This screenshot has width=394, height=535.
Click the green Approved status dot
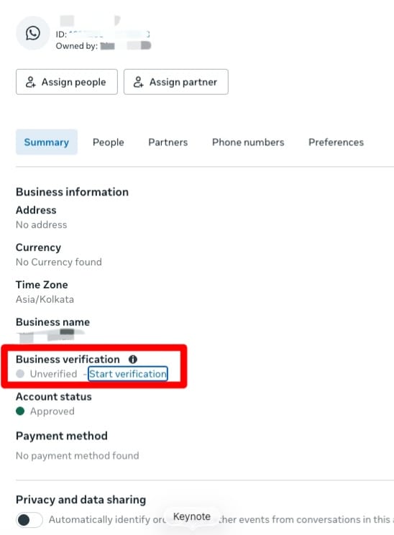tap(20, 411)
